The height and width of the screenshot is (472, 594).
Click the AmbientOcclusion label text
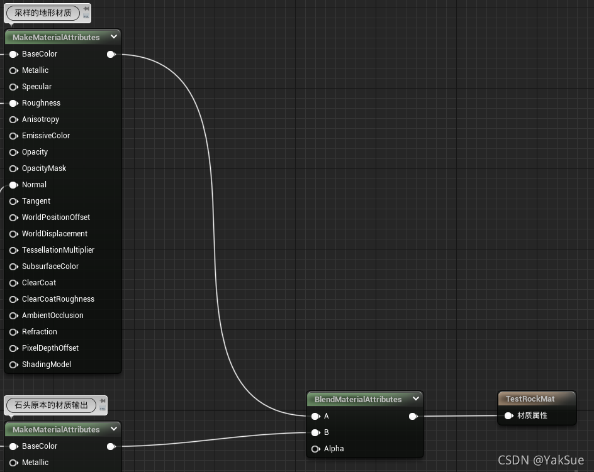pos(53,316)
